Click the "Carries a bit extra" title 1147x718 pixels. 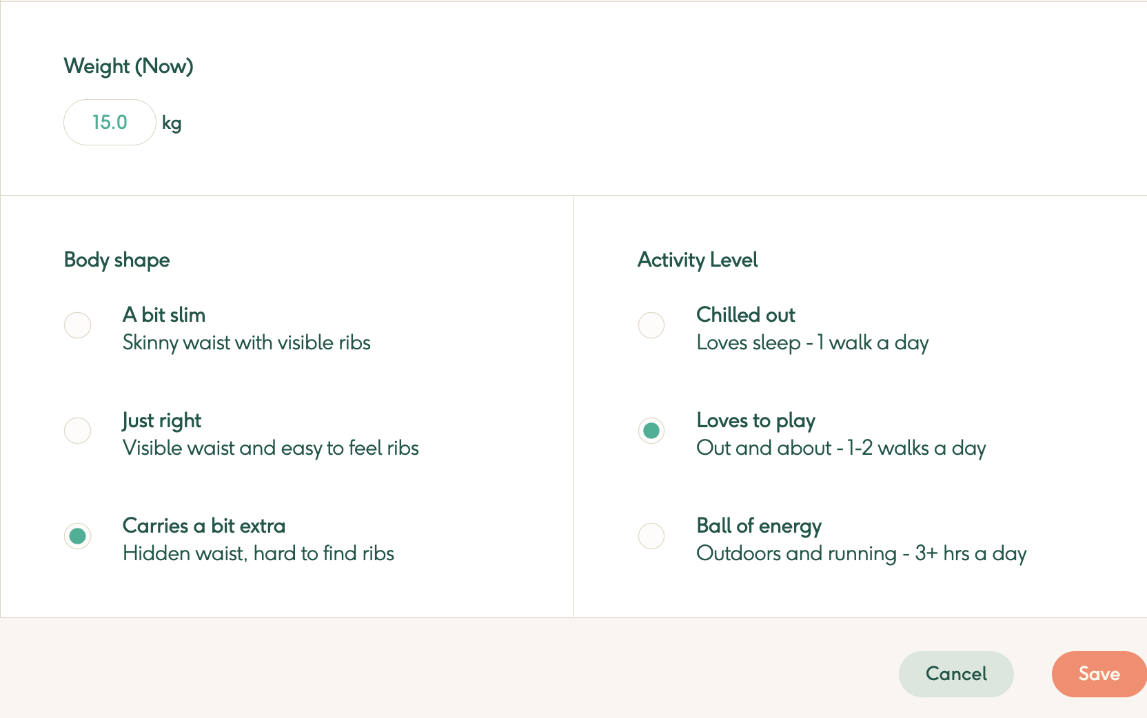click(204, 526)
